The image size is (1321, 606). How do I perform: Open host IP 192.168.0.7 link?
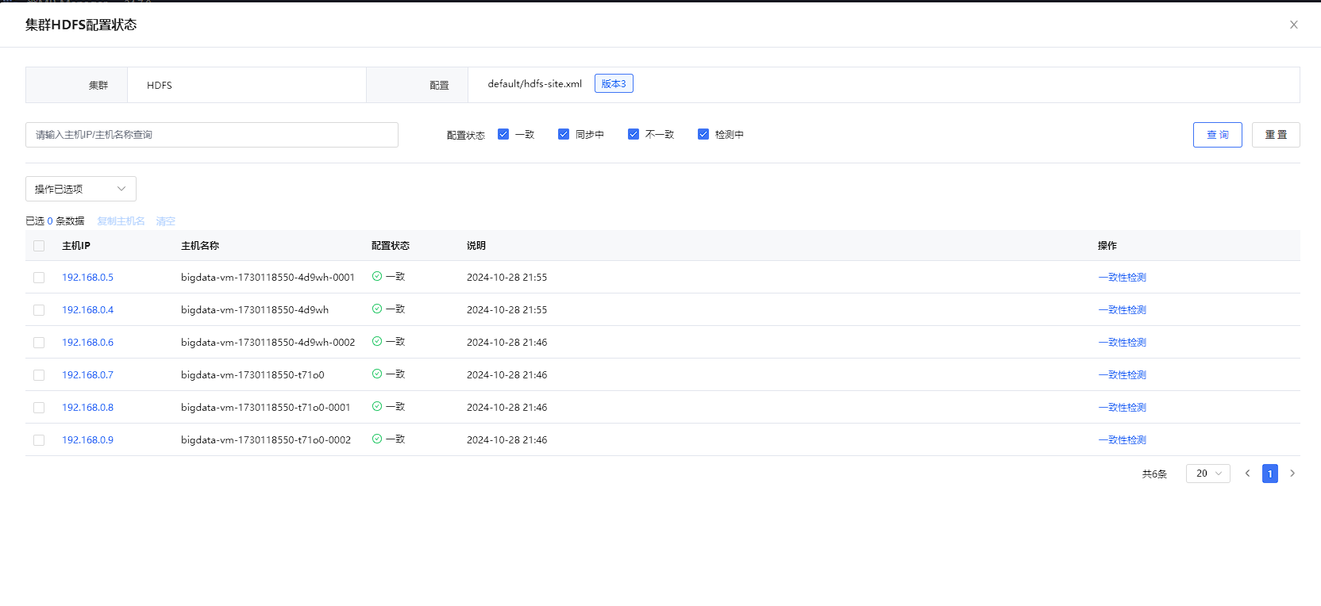click(x=87, y=375)
